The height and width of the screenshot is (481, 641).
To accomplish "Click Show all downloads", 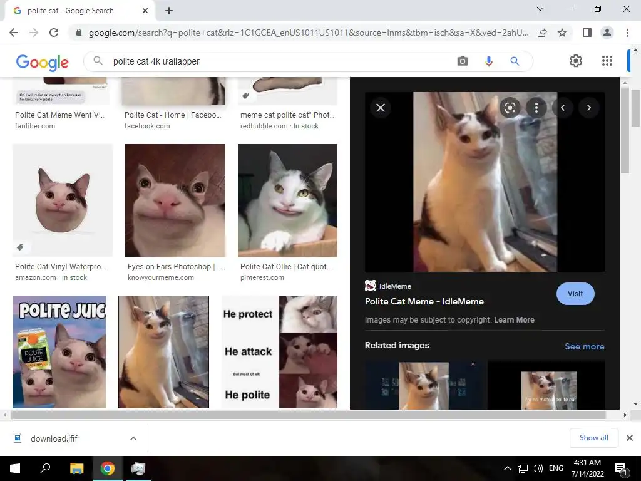I will tap(593, 438).
